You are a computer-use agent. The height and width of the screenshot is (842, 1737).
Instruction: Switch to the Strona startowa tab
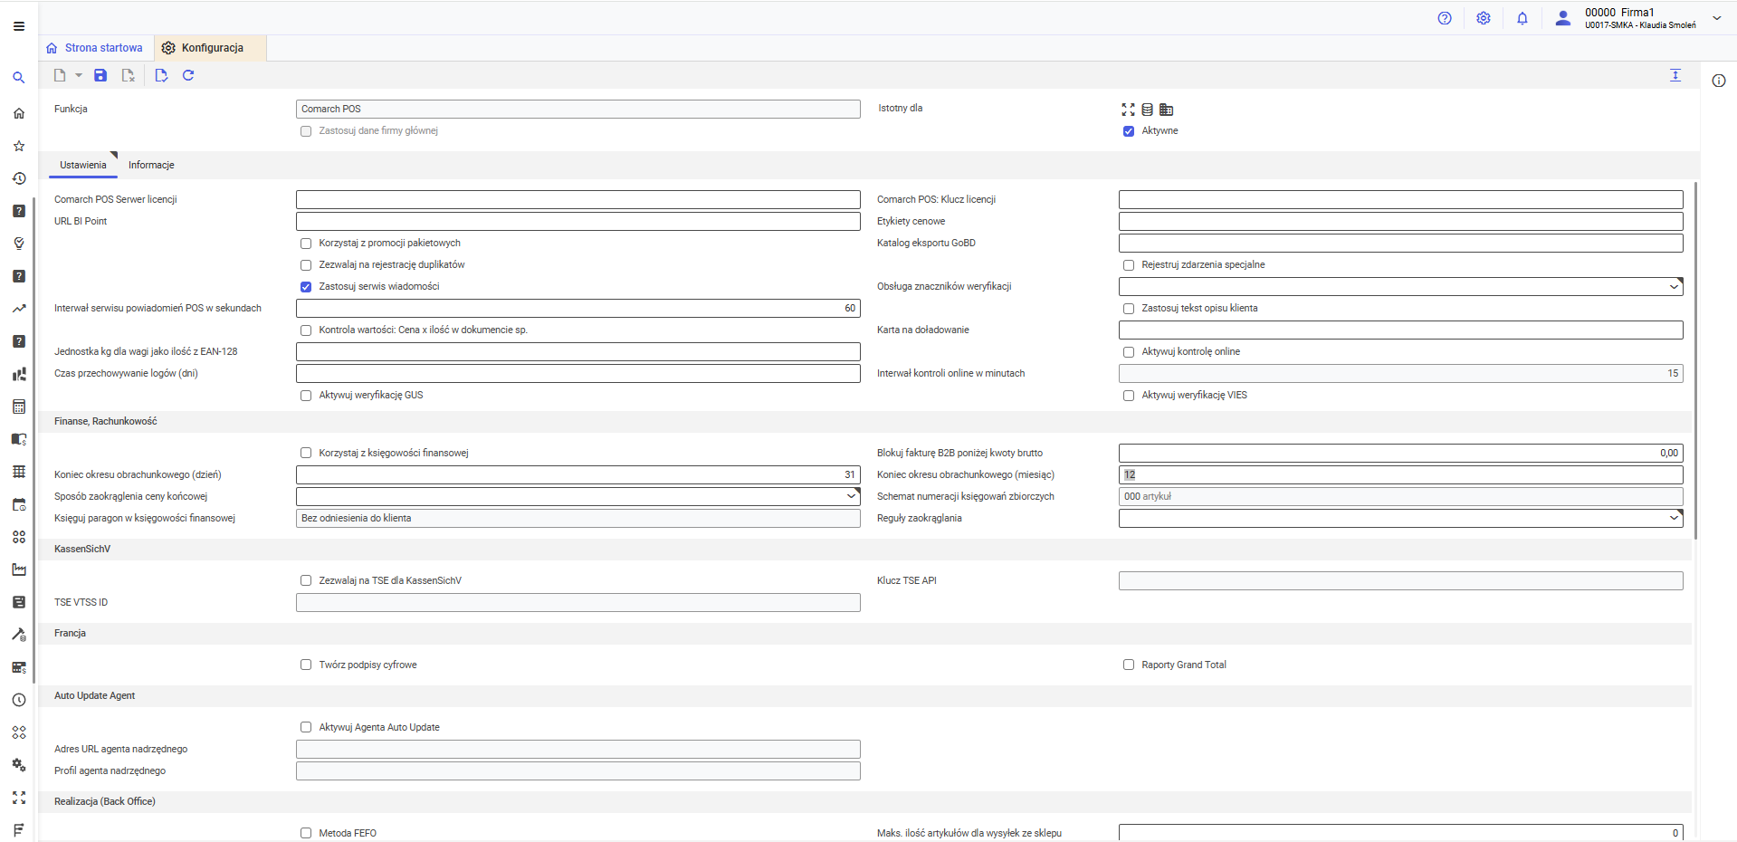pyautogui.click(x=95, y=48)
